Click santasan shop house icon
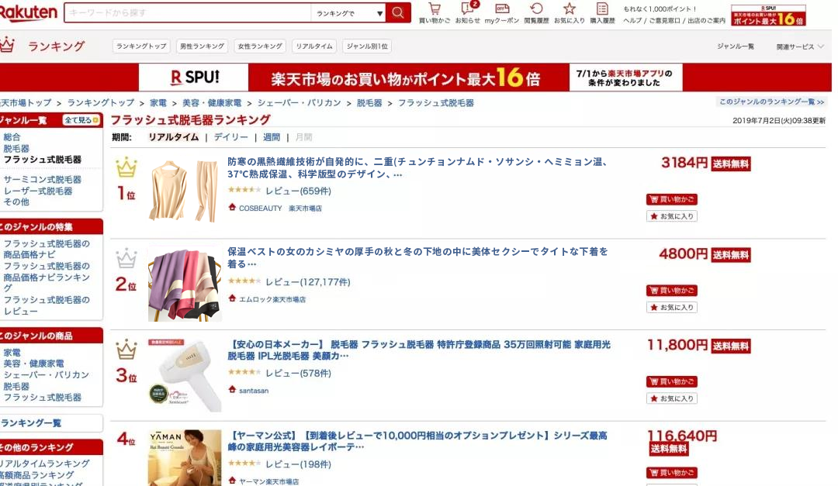Viewport: 838px width, 486px height. [232, 390]
